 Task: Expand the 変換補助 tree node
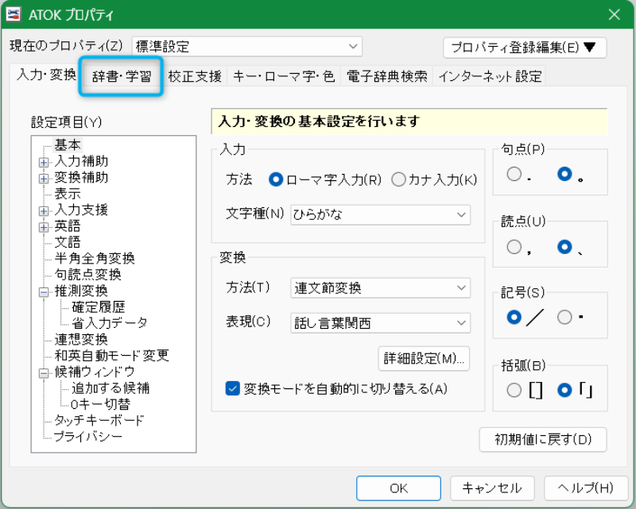point(44,179)
